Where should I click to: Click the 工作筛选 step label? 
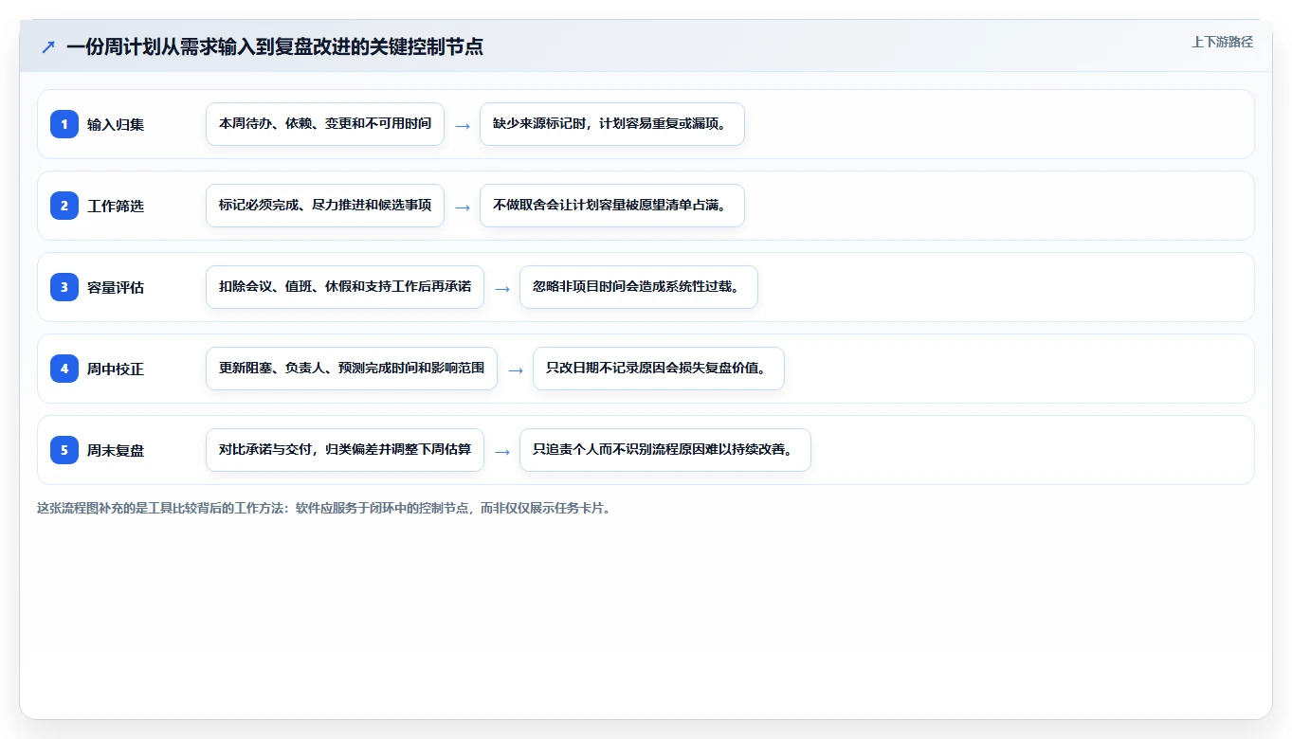point(116,206)
